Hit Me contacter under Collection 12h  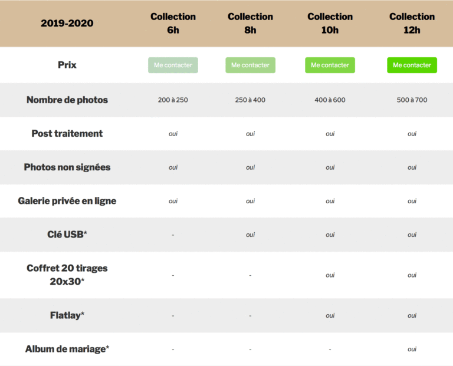pyautogui.click(x=412, y=65)
